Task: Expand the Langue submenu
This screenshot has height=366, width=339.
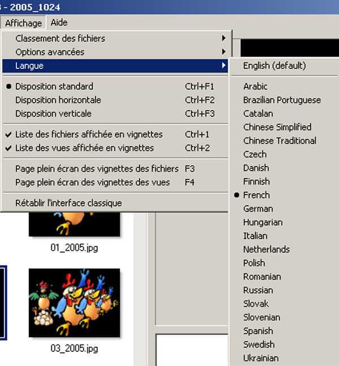Action: [x=115, y=66]
